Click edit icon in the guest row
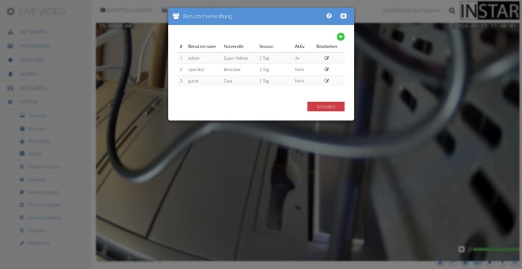The image size is (522, 269). [327, 81]
